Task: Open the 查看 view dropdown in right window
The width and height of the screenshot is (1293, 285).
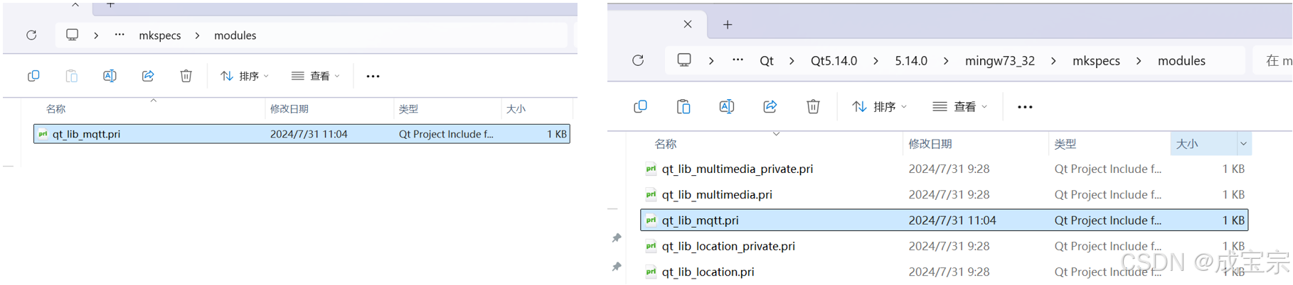Action: pyautogui.click(x=960, y=107)
